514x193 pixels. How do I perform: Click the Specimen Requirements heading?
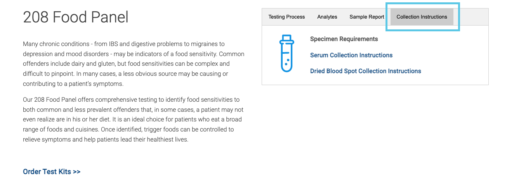click(344, 39)
